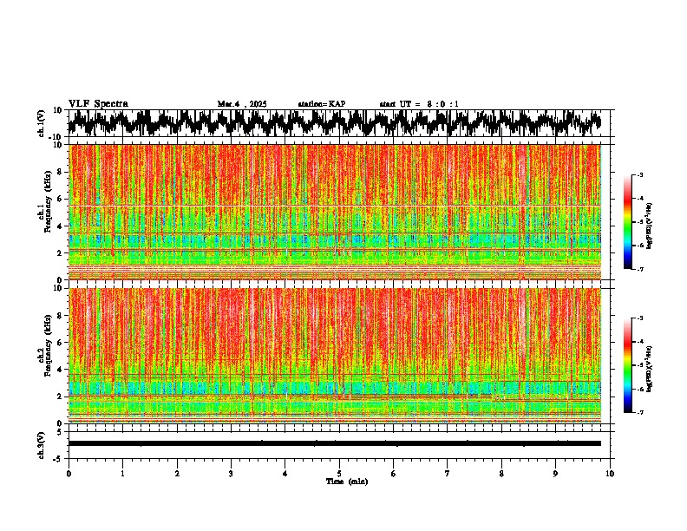Click the time-axis "10" tick label beside "Time (min)"
The width and height of the screenshot is (687, 531).
(x=610, y=474)
